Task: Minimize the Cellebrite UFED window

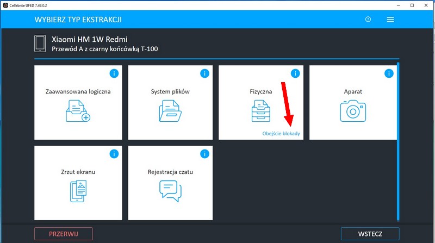Action: click(399, 5)
